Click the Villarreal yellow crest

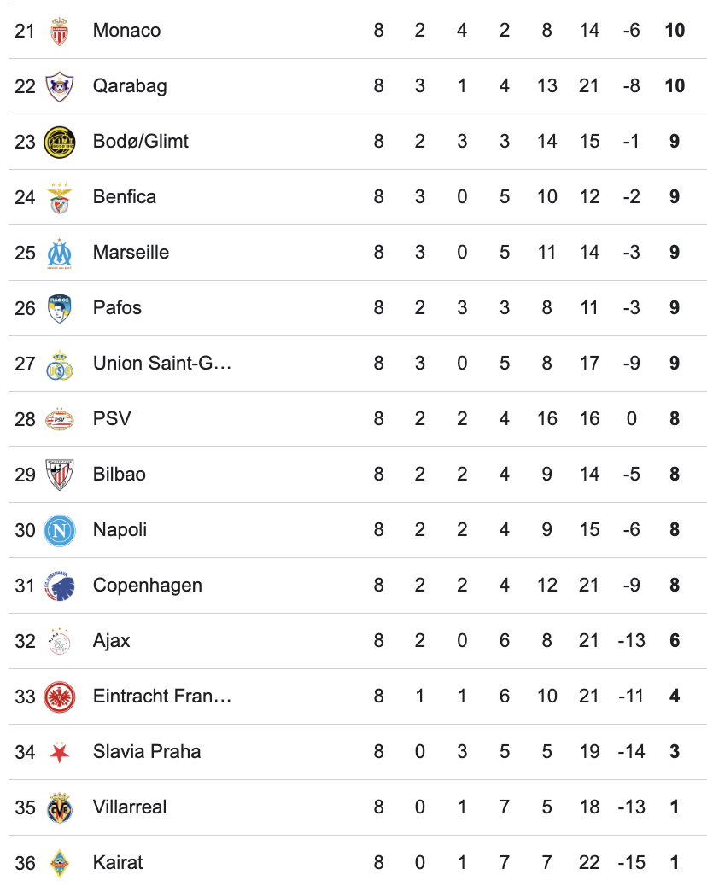(x=59, y=807)
